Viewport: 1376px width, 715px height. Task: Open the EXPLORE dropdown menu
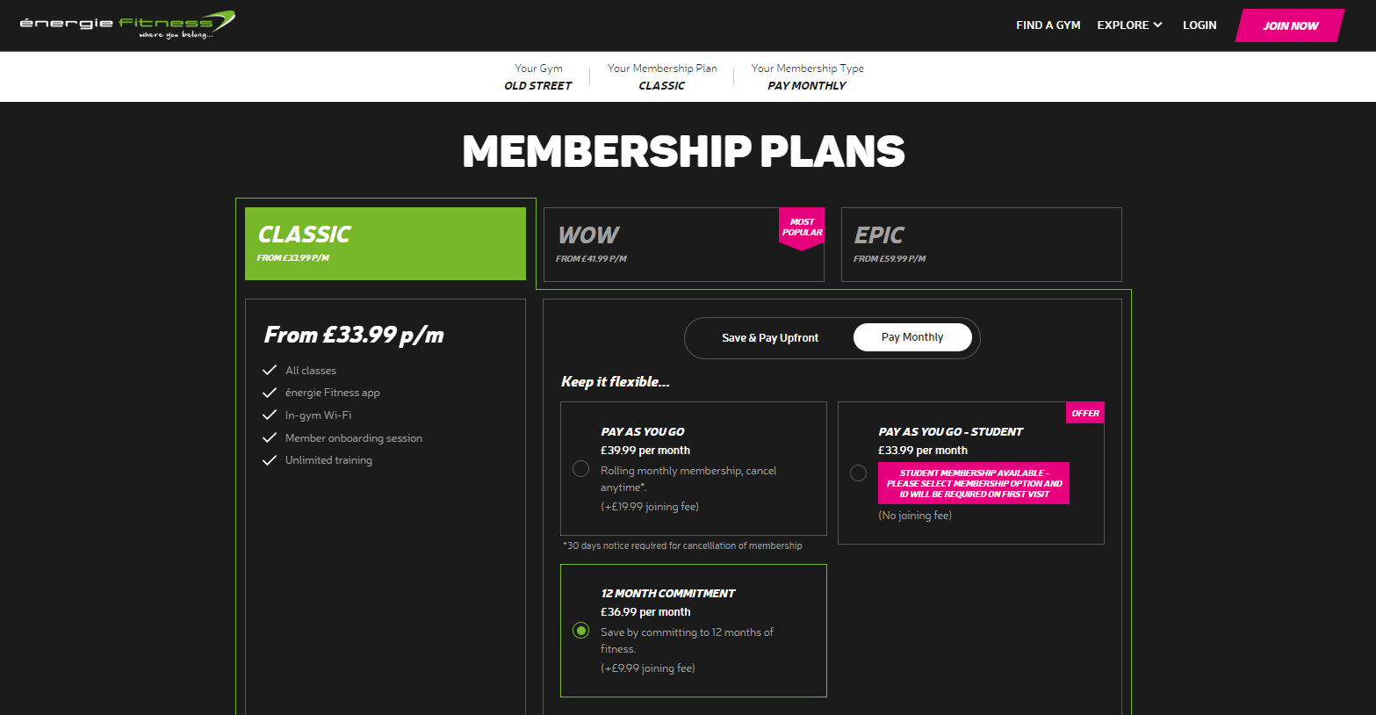(1129, 25)
